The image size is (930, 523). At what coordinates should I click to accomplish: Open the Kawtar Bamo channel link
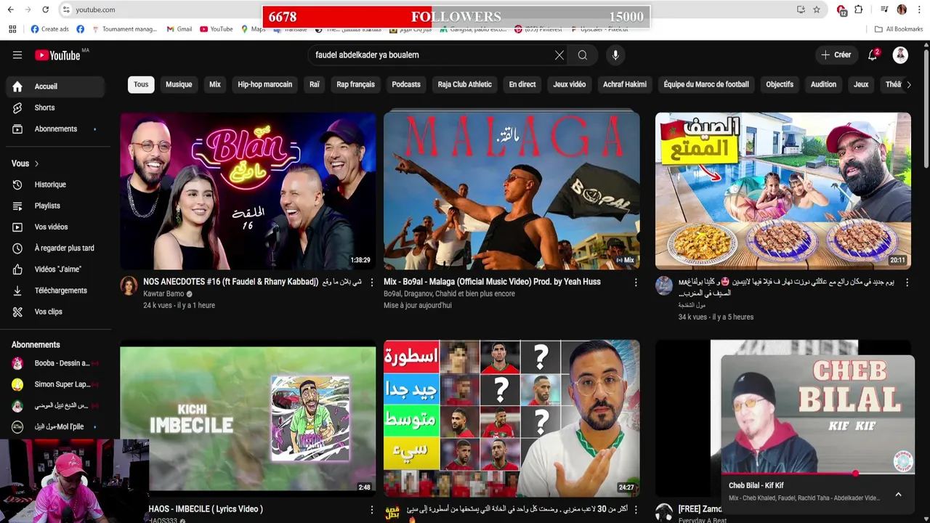tap(163, 294)
